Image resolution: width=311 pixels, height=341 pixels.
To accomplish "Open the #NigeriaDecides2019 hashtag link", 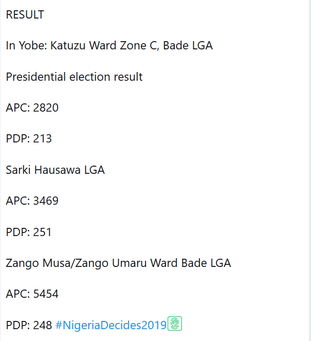I will [111, 325].
